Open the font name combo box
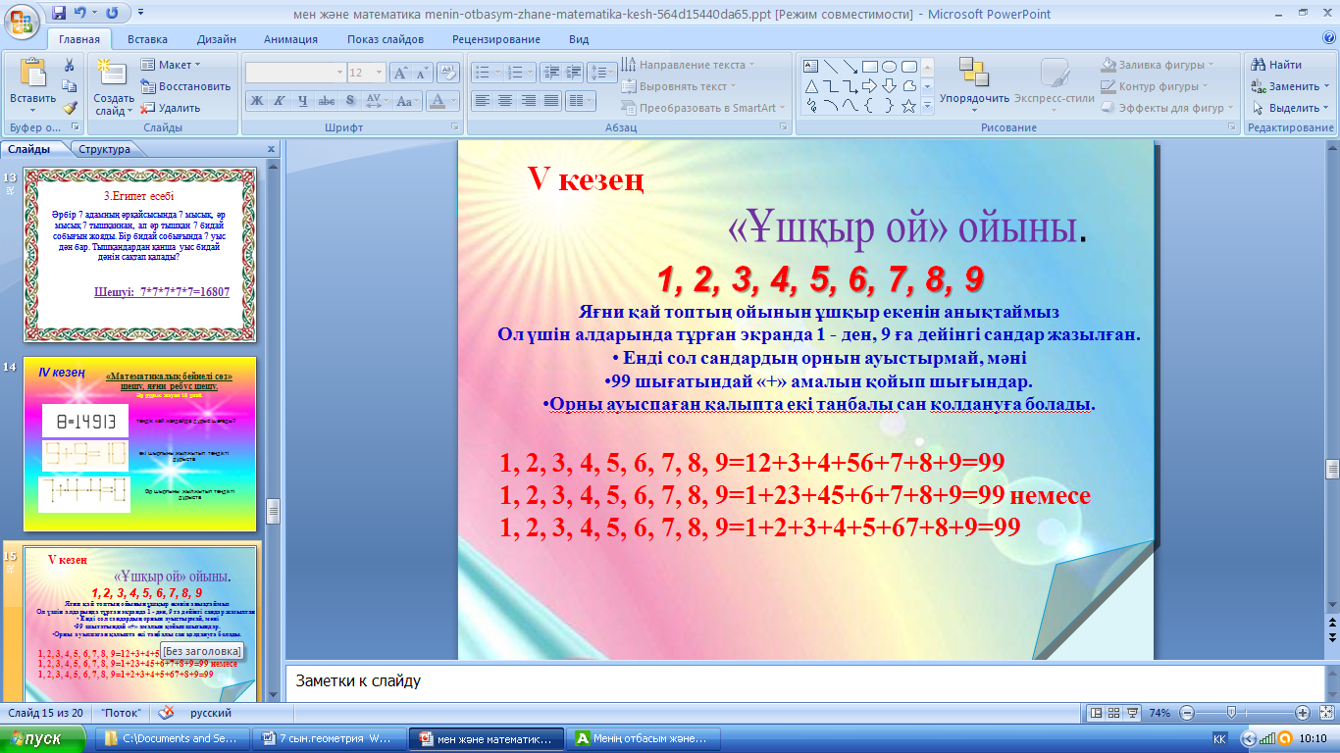 (295, 73)
